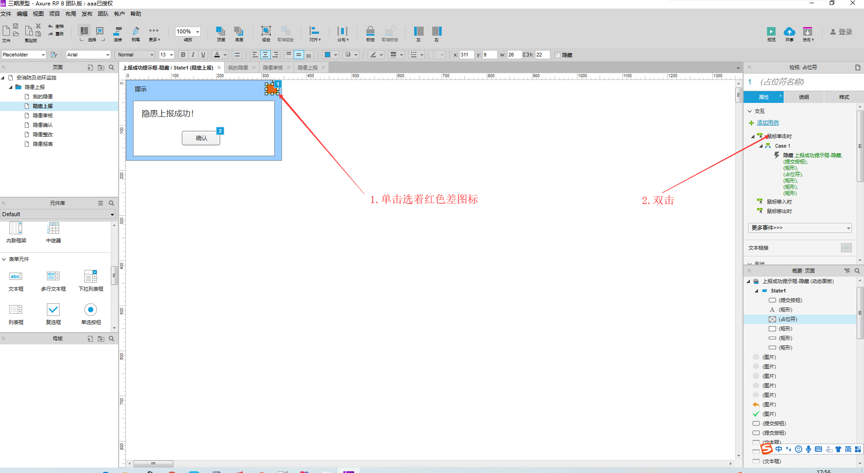Toggle bold text formatting
This screenshot has width=864, height=473.
pos(183,55)
